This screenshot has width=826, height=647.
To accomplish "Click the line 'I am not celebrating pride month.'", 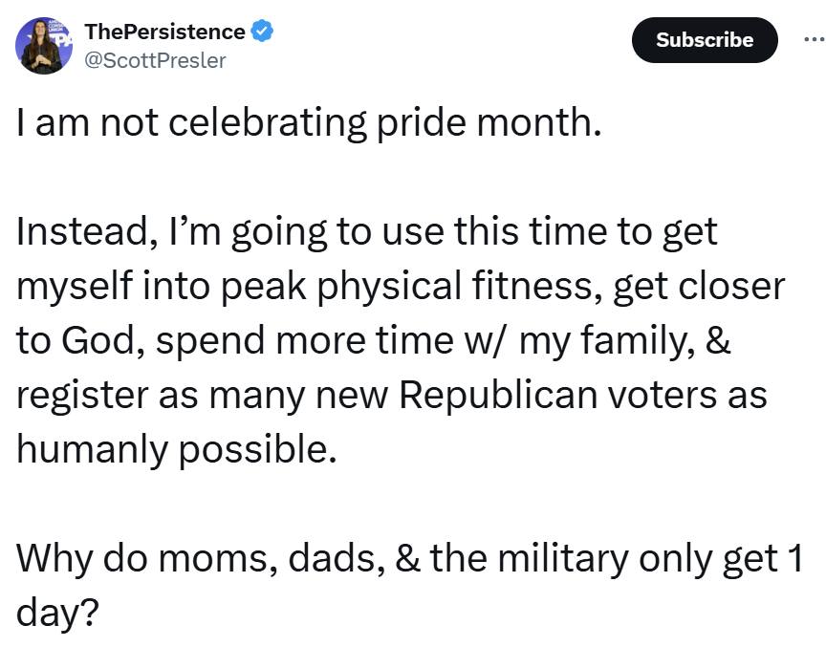I will pos(309,123).
